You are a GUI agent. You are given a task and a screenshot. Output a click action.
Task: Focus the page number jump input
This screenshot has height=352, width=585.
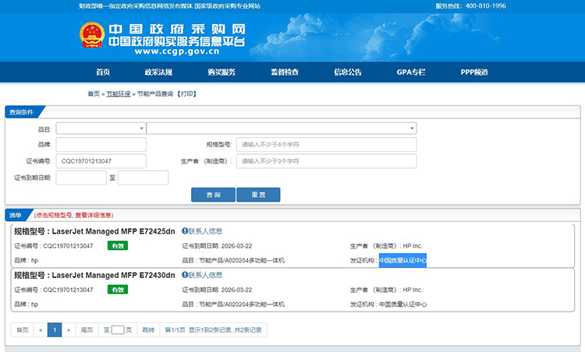point(118,329)
